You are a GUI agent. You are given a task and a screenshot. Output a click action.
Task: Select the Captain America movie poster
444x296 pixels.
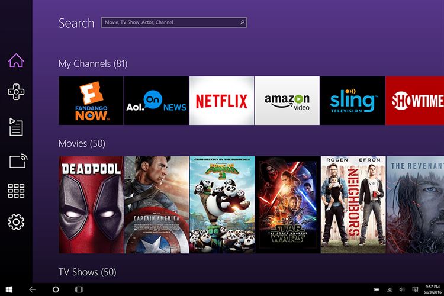pyautogui.click(x=157, y=205)
